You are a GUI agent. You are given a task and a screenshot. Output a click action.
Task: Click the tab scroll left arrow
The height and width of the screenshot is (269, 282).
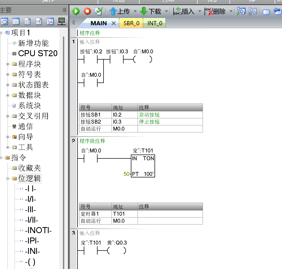[73, 22]
